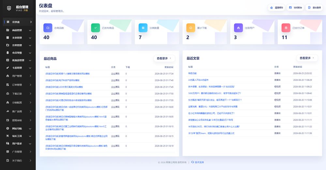Viewport: 326px width, 170px height.
Task: Click timestamp 2026-08-25 01:17:34
Action: click(x=164, y=74)
